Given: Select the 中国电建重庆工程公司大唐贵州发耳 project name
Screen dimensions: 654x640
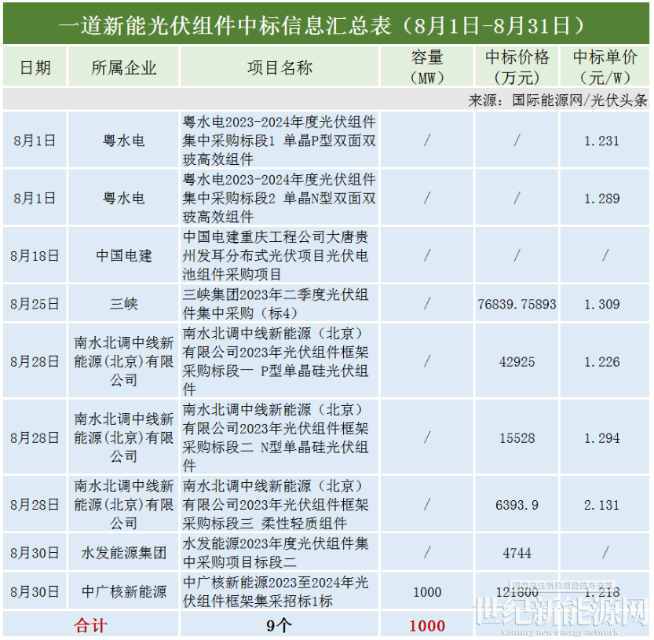Looking at the screenshot, I should [276, 256].
